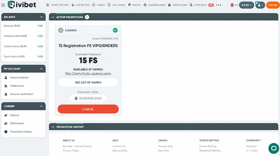The width and height of the screenshot is (280, 156).
Task: Open Privacy Policy footer link
Action: [71, 151]
